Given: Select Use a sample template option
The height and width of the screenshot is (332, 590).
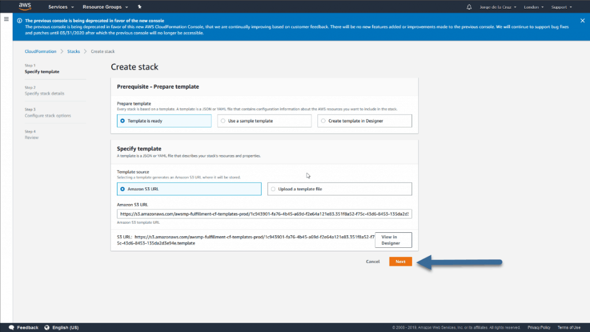Looking at the screenshot, I should tap(264, 121).
